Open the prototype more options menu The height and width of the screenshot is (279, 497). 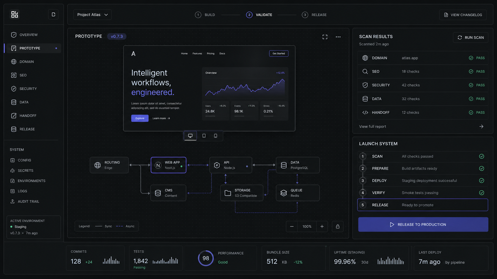tap(338, 37)
